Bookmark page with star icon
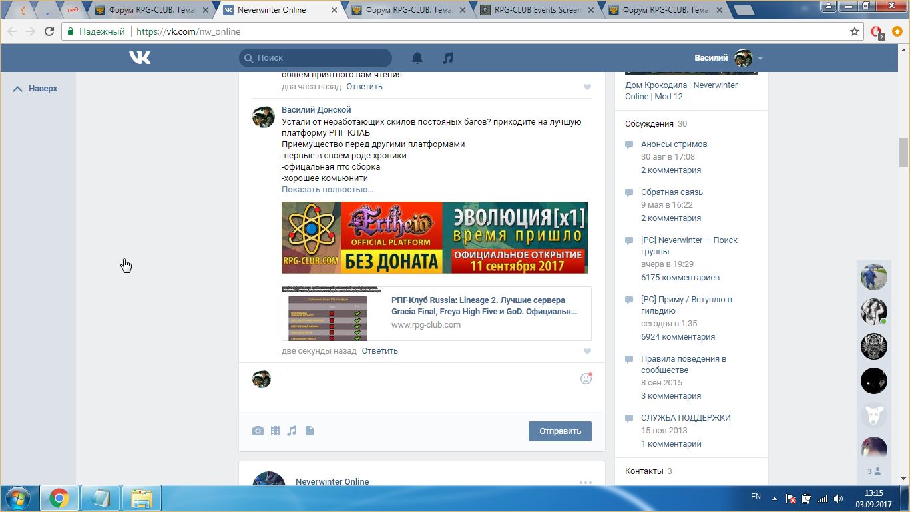 coord(855,31)
